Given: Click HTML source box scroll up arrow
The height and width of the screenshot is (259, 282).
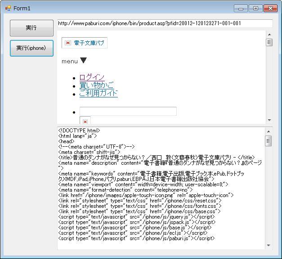Looking at the screenshot, I should (x=269, y=132).
